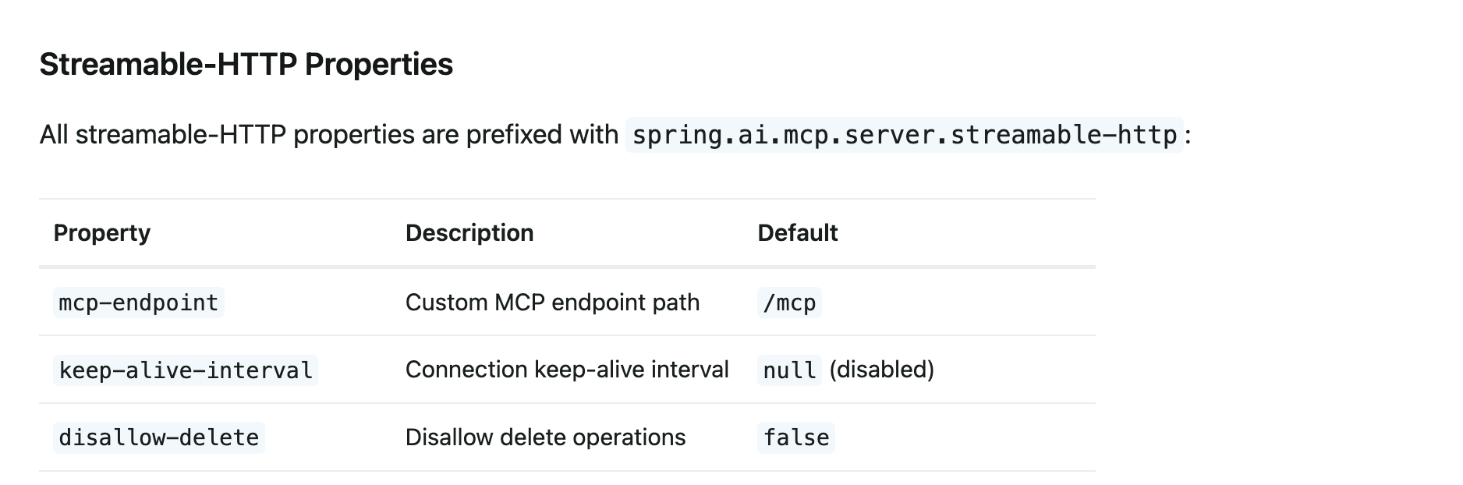Click the Description column header

pyautogui.click(x=469, y=233)
